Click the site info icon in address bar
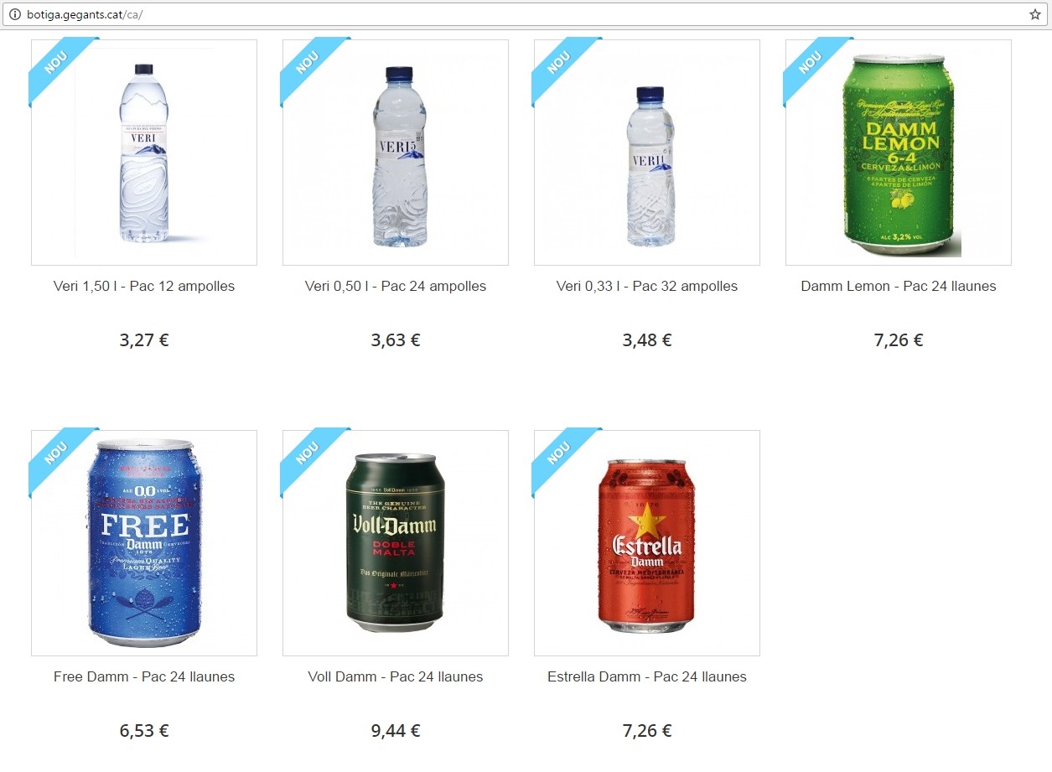This screenshot has width=1052, height=772. pyautogui.click(x=14, y=15)
